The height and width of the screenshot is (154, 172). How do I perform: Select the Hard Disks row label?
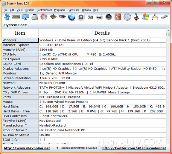20,107
